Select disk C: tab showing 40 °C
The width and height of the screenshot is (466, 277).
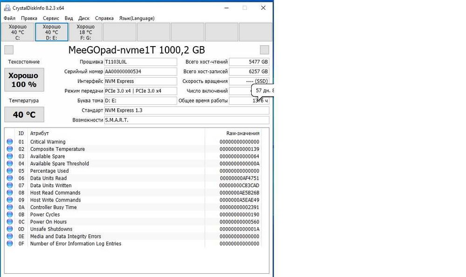(x=18, y=32)
